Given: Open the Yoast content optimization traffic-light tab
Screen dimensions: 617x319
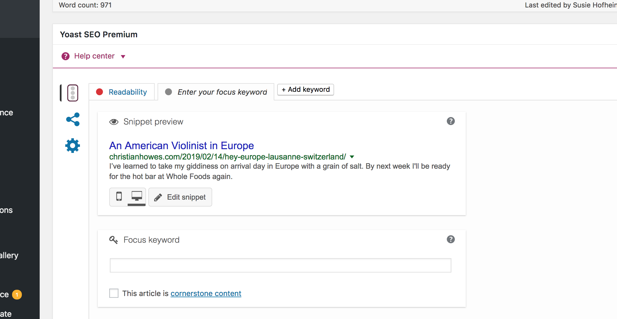Looking at the screenshot, I should 72,93.
